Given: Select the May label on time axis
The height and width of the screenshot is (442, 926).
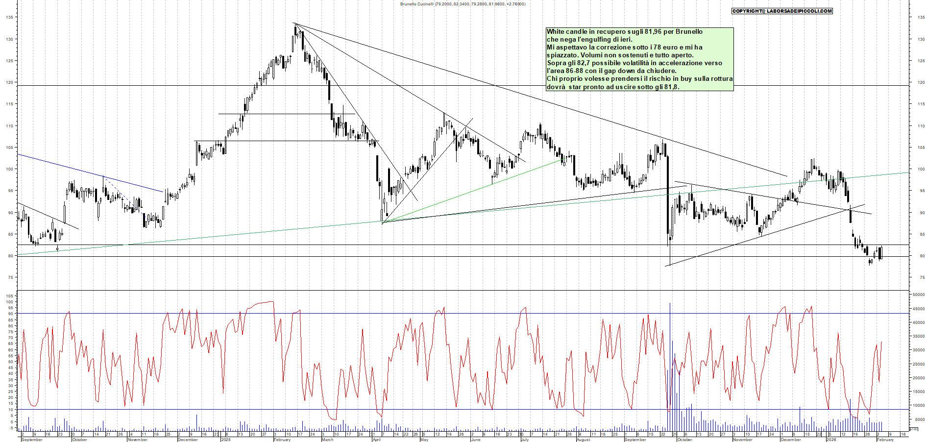Looking at the screenshot, I should (424, 440).
